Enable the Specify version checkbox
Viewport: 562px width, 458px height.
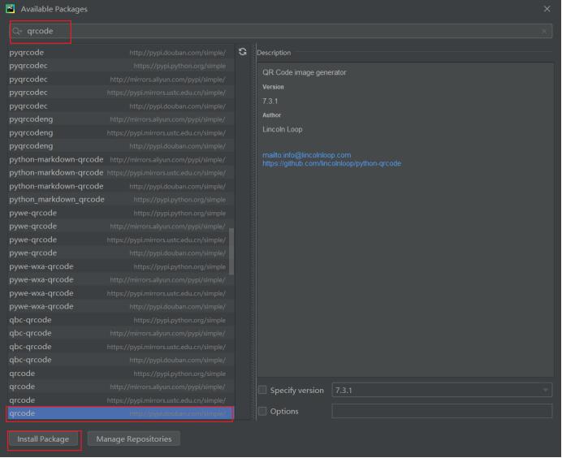[262, 391]
